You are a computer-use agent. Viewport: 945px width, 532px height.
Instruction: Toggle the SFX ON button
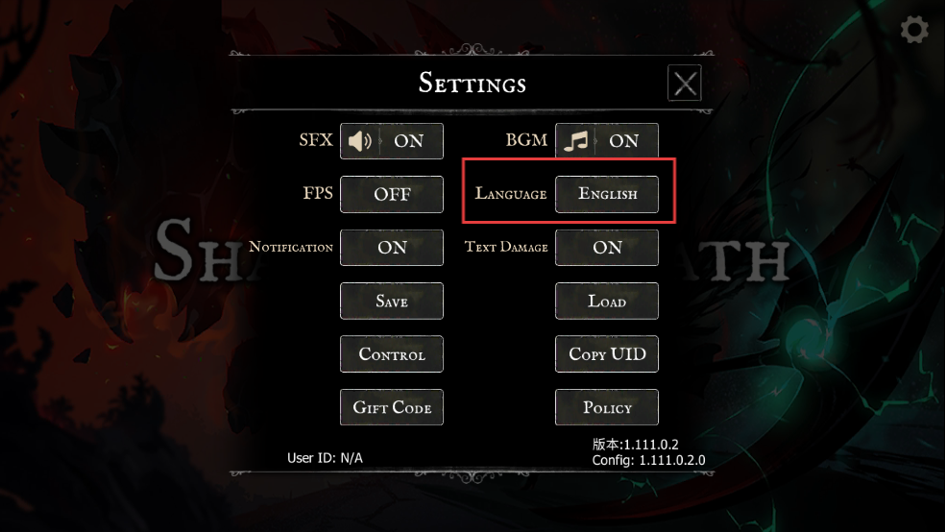pos(392,141)
